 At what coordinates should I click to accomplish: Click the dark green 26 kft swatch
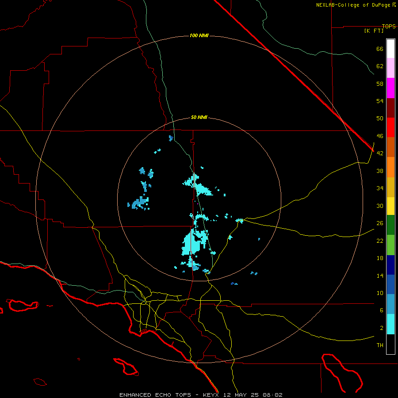click(390, 225)
